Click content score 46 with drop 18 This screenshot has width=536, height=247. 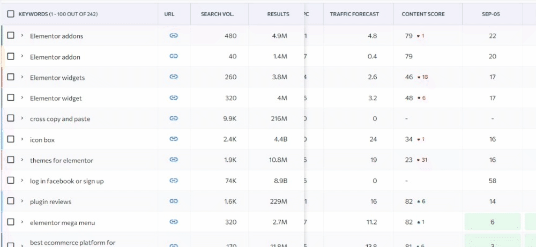(x=416, y=77)
